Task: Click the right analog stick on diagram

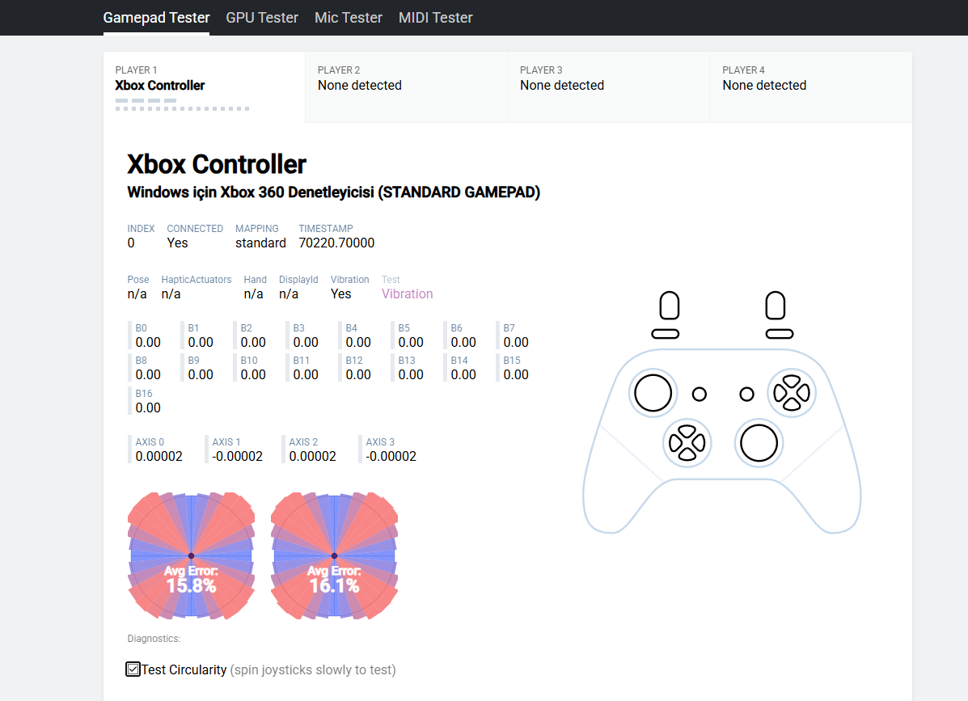Action: click(759, 443)
